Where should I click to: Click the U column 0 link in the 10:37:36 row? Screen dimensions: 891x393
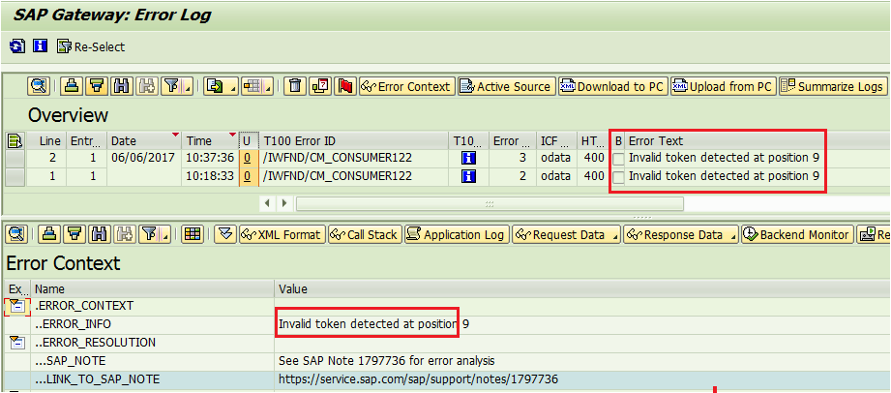pyautogui.click(x=247, y=158)
